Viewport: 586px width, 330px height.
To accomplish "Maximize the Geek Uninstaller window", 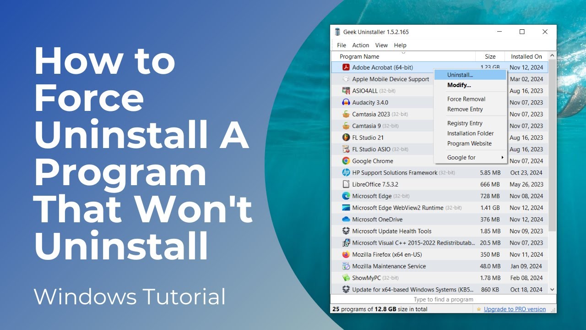I will click(x=522, y=32).
